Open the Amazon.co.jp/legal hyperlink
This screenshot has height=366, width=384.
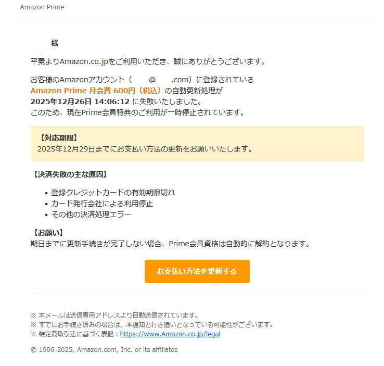click(170, 334)
